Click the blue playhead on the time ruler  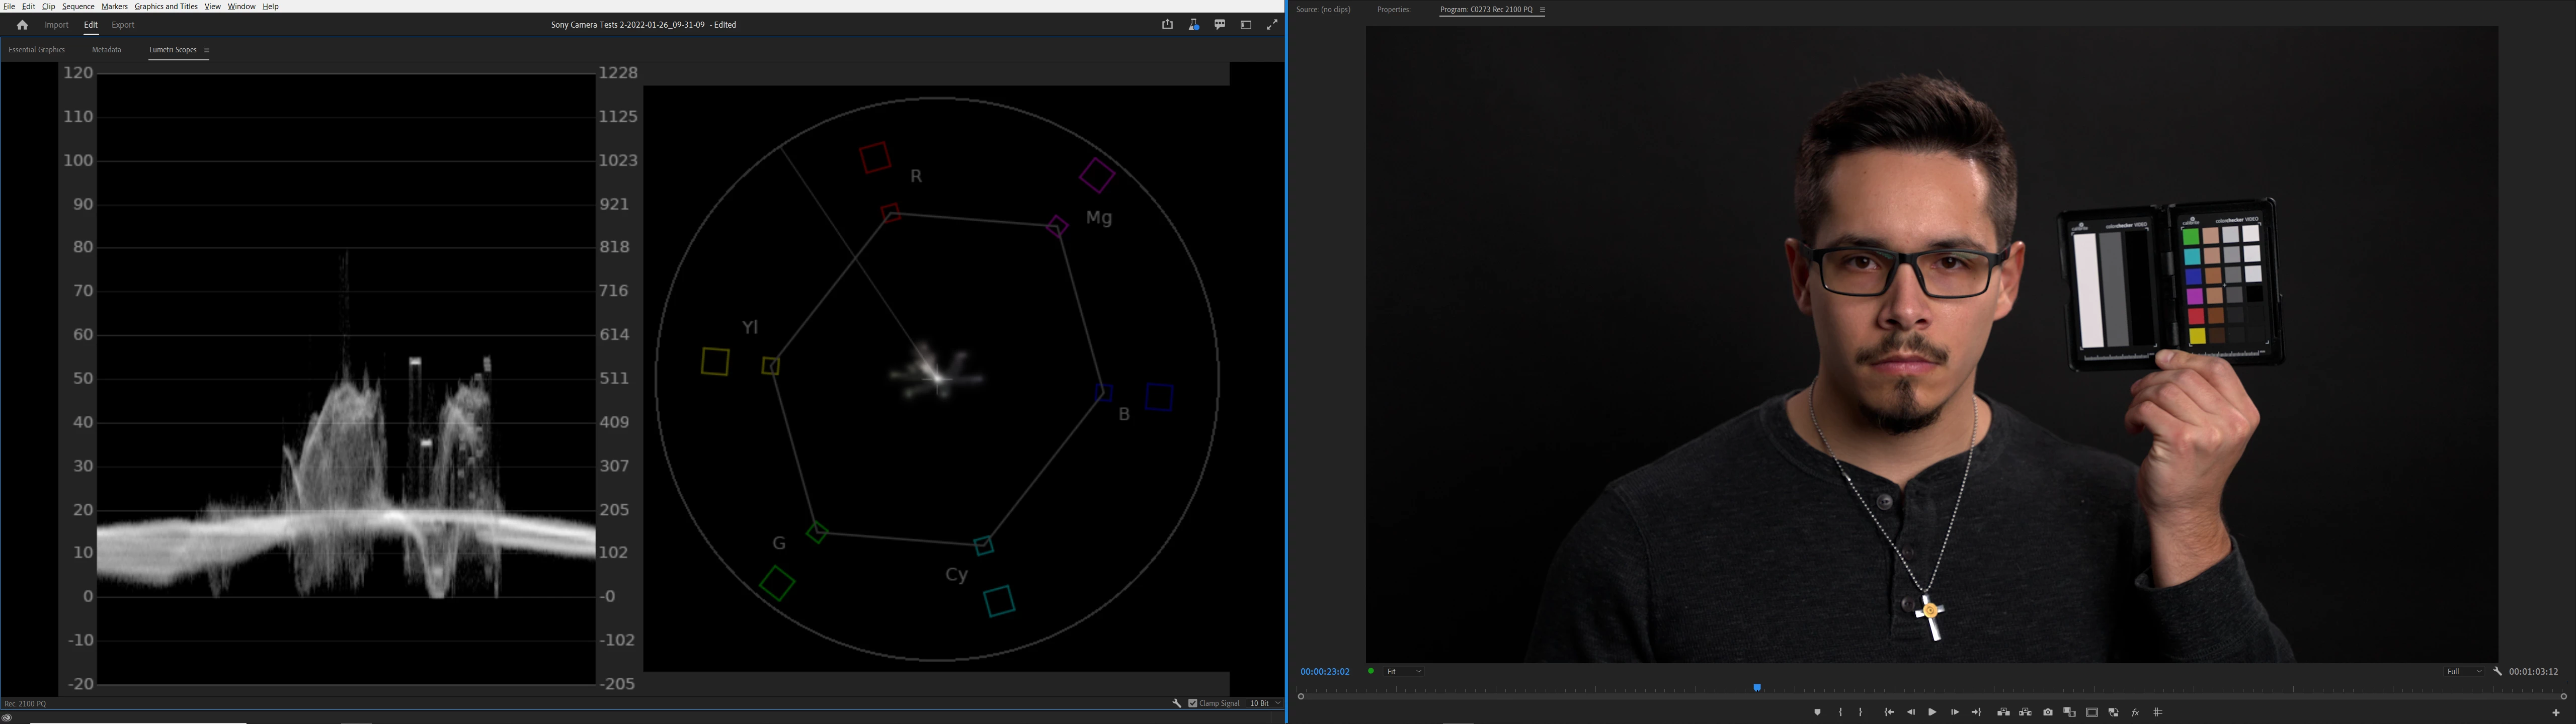coord(1757,688)
